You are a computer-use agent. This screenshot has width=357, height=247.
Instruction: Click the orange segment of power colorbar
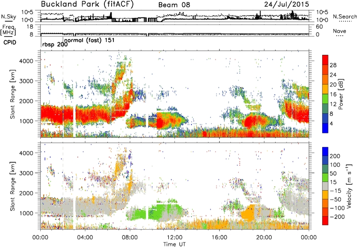pos(325,79)
